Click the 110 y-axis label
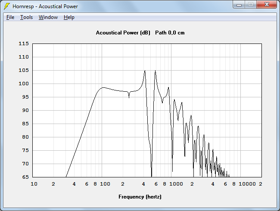 [24, 57]
